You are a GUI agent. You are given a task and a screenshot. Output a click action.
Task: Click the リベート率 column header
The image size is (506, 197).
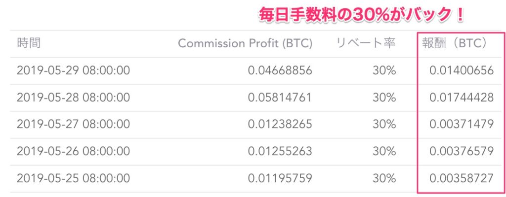[366, 43]
